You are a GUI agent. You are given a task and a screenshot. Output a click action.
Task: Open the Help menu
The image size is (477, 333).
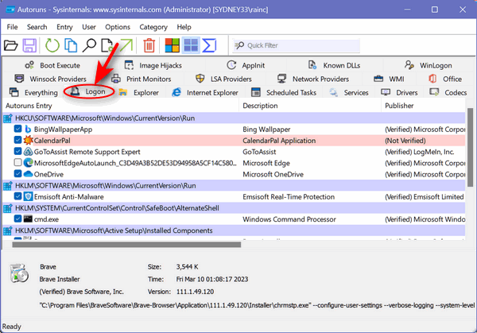tap(184, 27)
